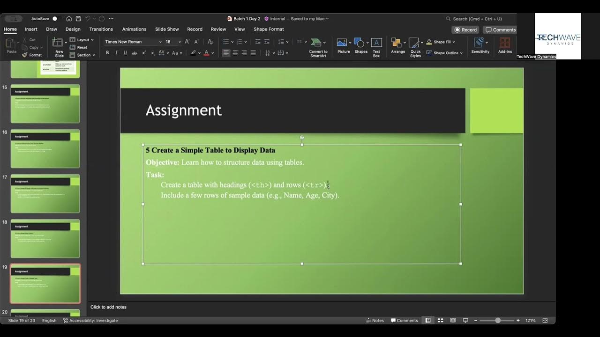Click Accessibility: Investigate in status bar
Screen dimensions: 600x337
[x=90, y=321]
